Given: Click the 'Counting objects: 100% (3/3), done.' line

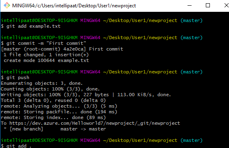Looking at the screenshot, I should pos(50,89).
